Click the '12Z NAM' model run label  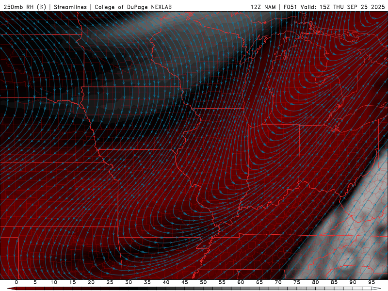pyautogui.click(x=263, y=7)
